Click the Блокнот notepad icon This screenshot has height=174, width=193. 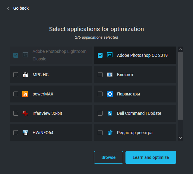click(x=110, y=75)
